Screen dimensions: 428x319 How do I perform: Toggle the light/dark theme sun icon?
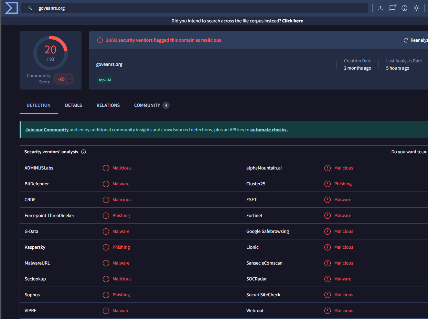416,8
